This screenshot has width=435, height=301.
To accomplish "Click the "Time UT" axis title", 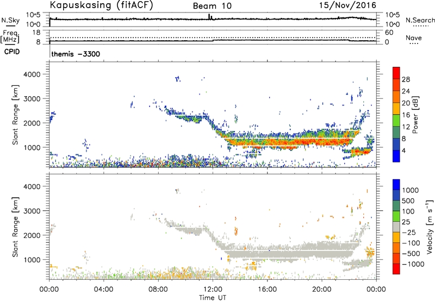I will (213, 298).
